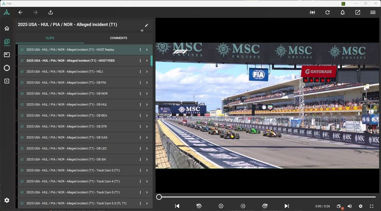Expand the incident title details chevron
Viewport: 381px width, 211px height.
[x=142, y=31]
